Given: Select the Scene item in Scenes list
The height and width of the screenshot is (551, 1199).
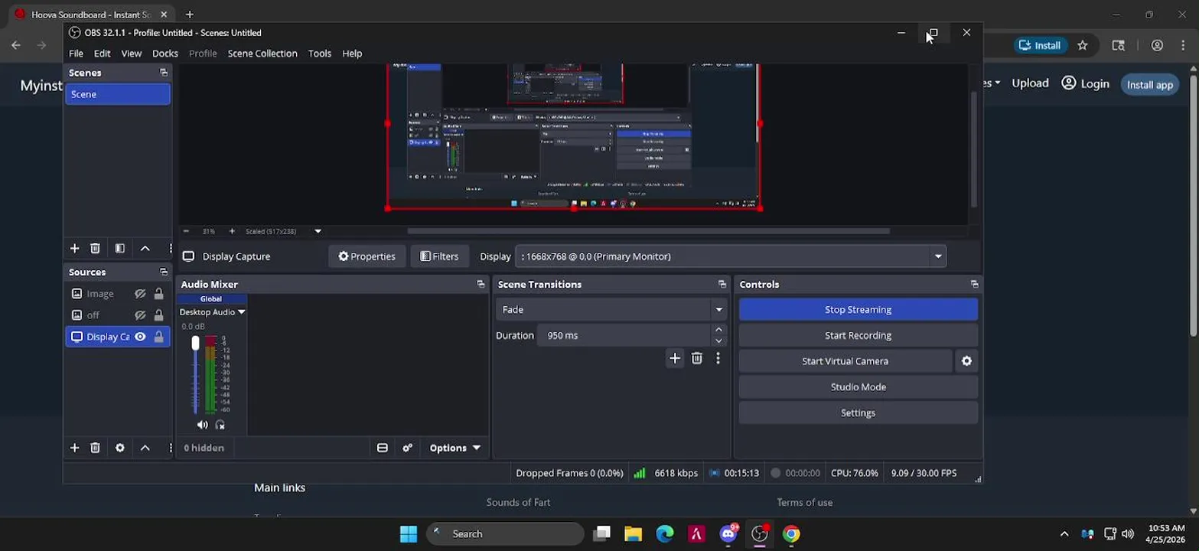Looking at the screenshot, I should [118, 94].
